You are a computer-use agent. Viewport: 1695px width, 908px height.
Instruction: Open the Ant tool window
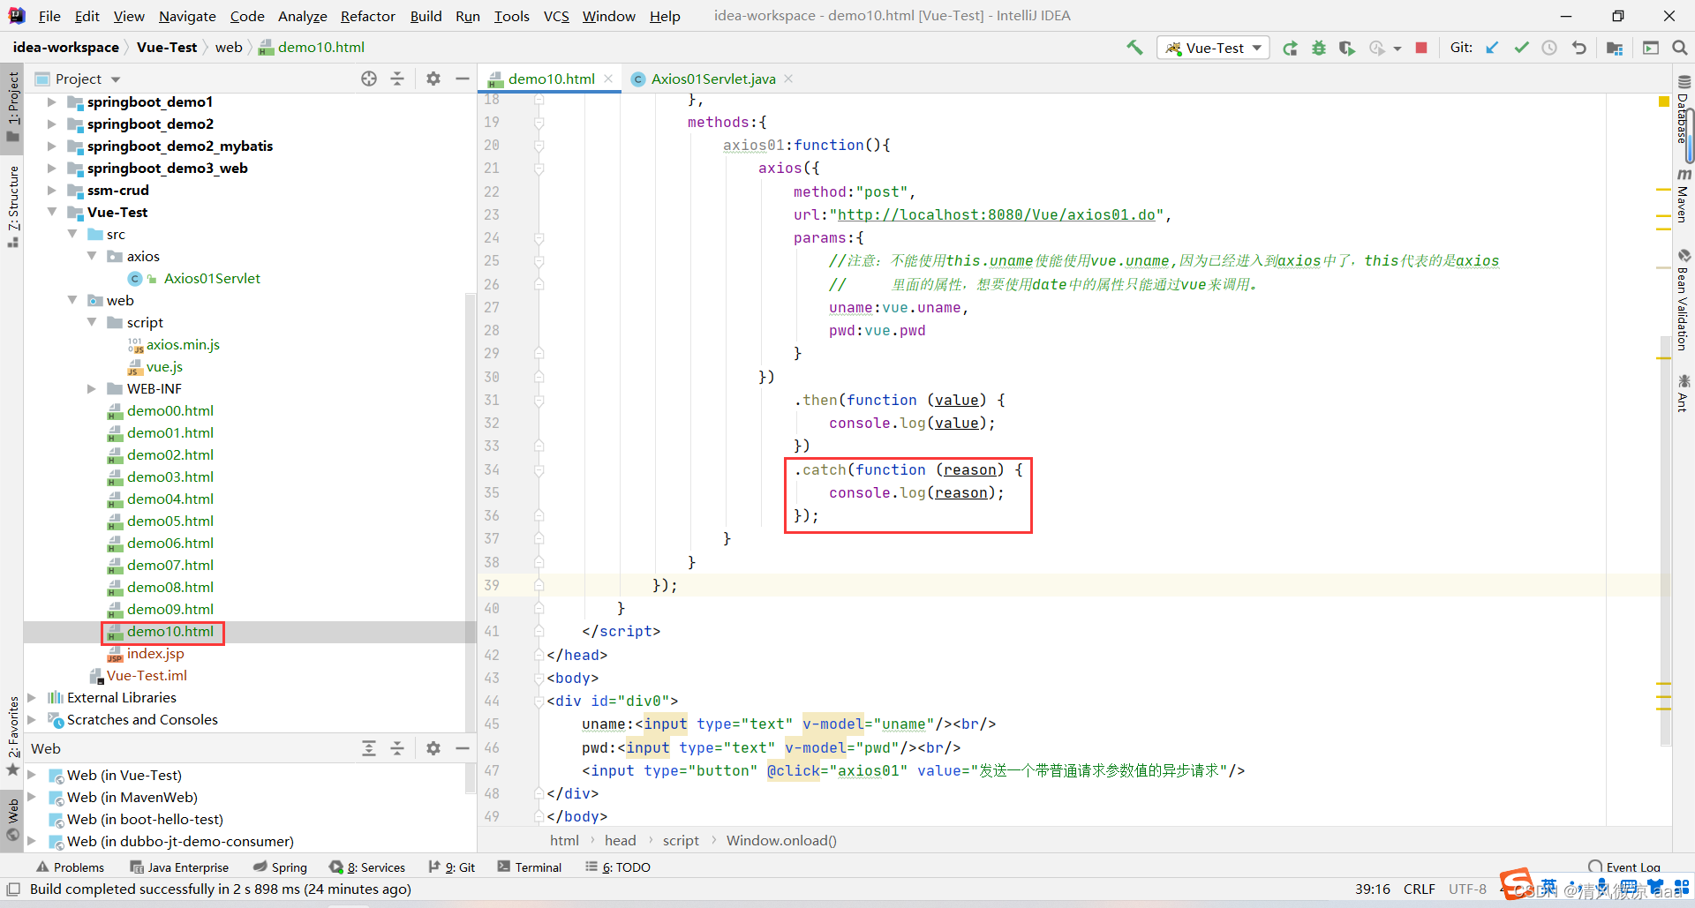tap(1684, 393)
